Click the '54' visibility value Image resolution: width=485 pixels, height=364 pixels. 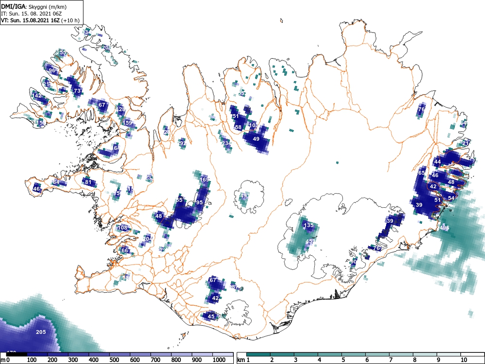(451, 198)
